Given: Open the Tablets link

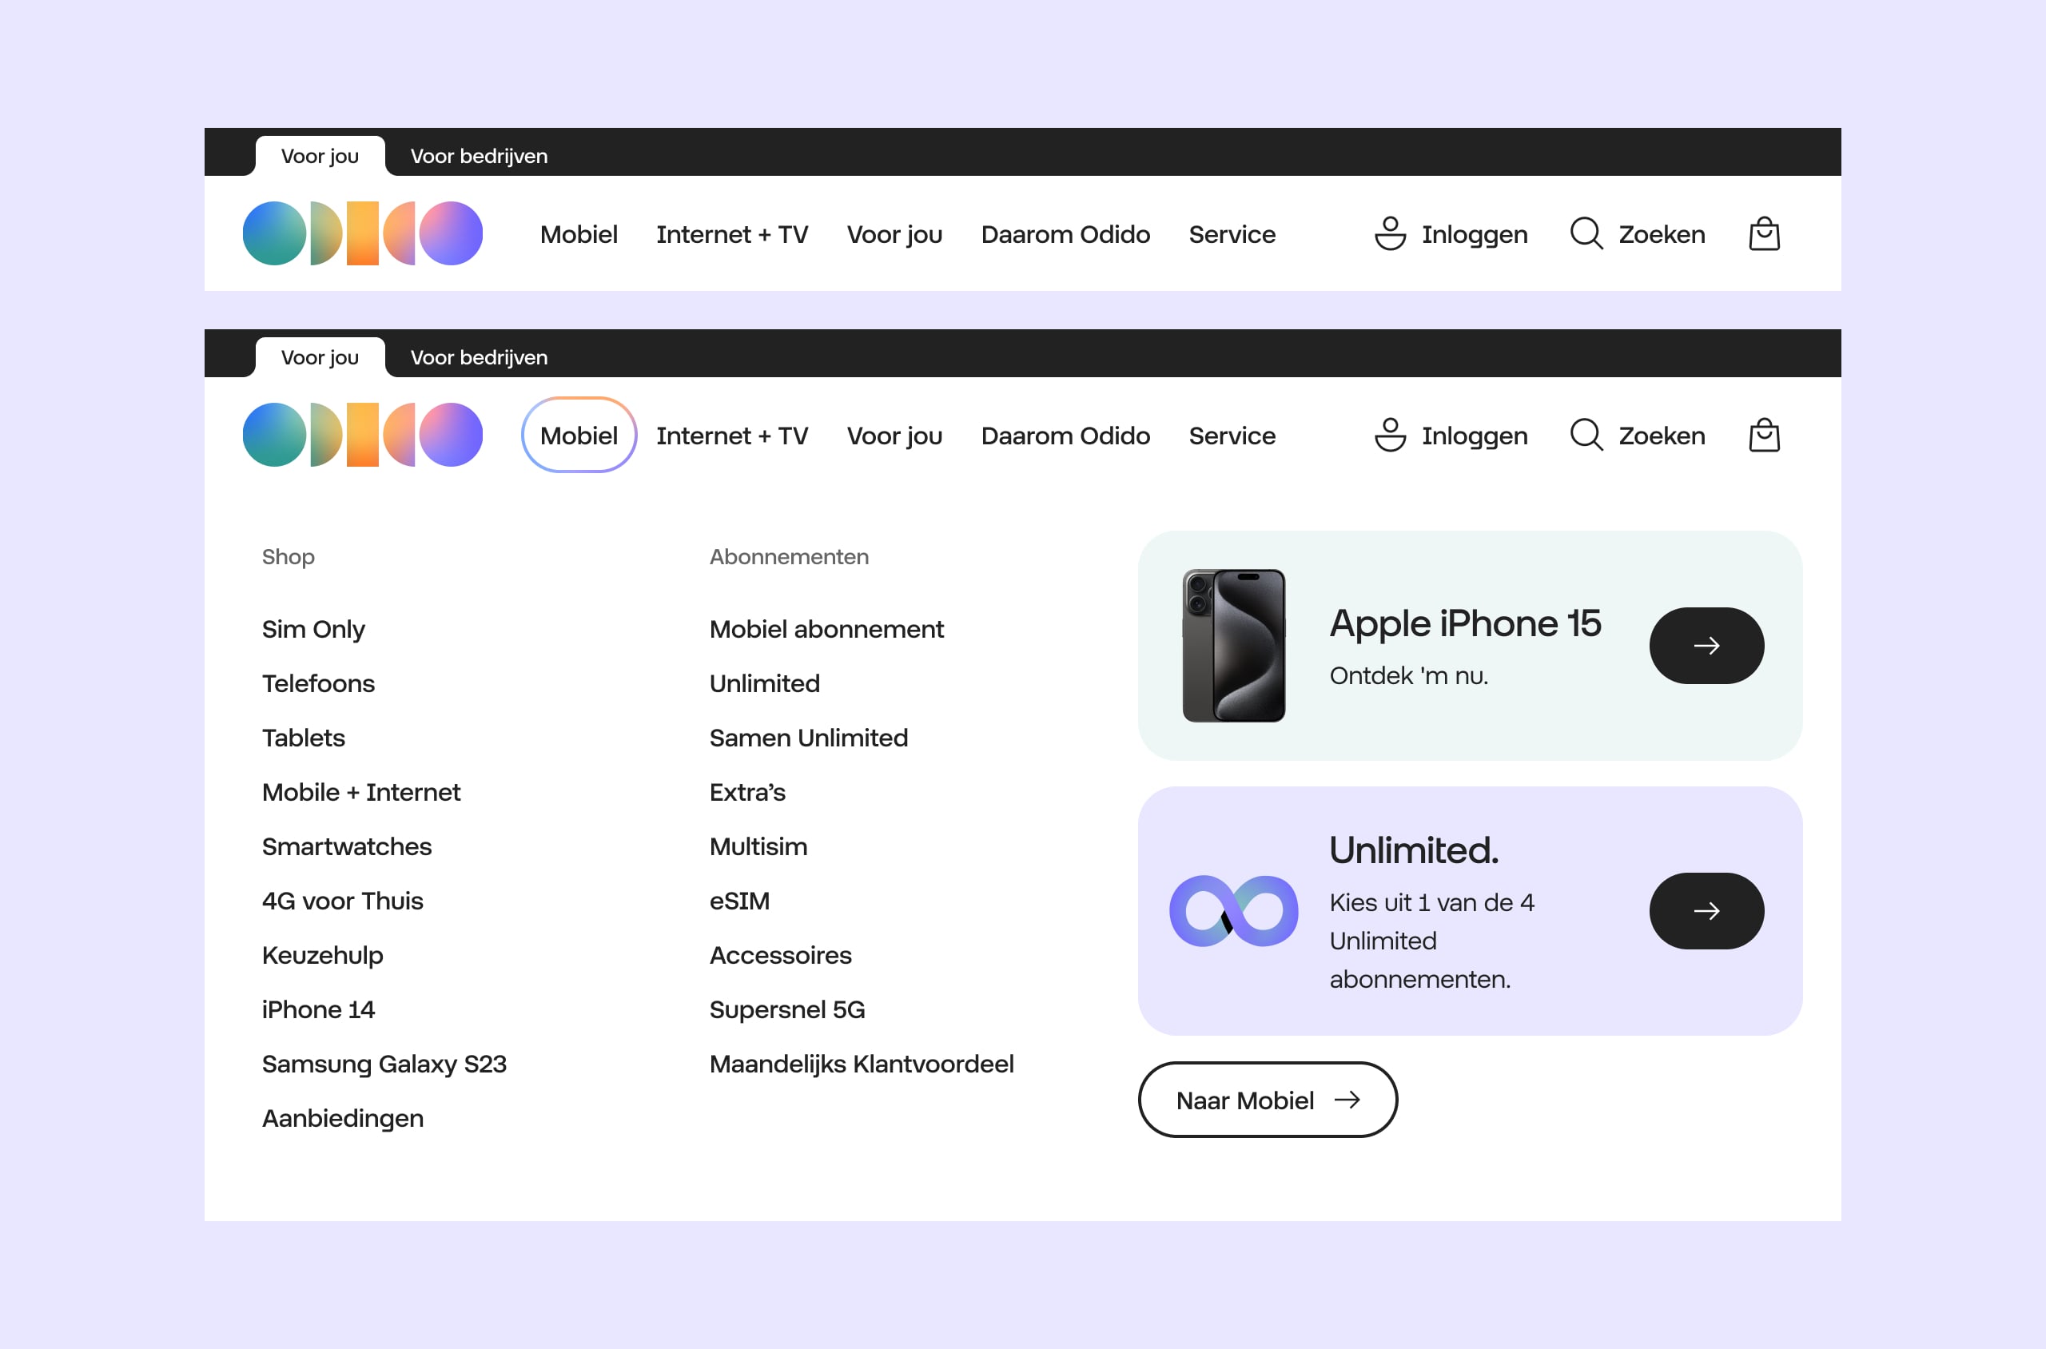Looking at the screenshot, I should pos(304,738).
